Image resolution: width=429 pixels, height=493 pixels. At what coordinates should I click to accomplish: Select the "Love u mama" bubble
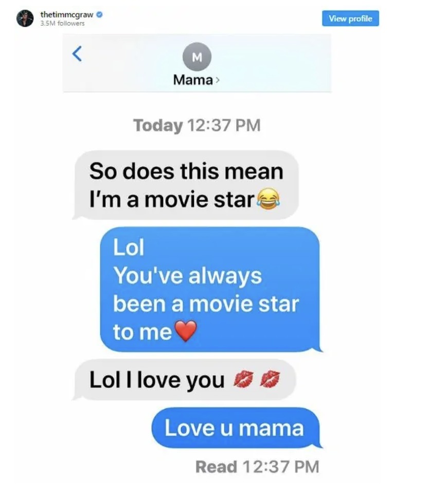click(236, 428)
